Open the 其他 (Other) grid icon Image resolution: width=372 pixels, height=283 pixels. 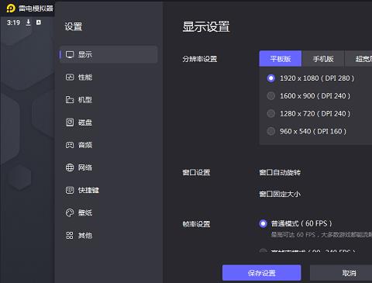pyautogui.click(x=70, y=236)
